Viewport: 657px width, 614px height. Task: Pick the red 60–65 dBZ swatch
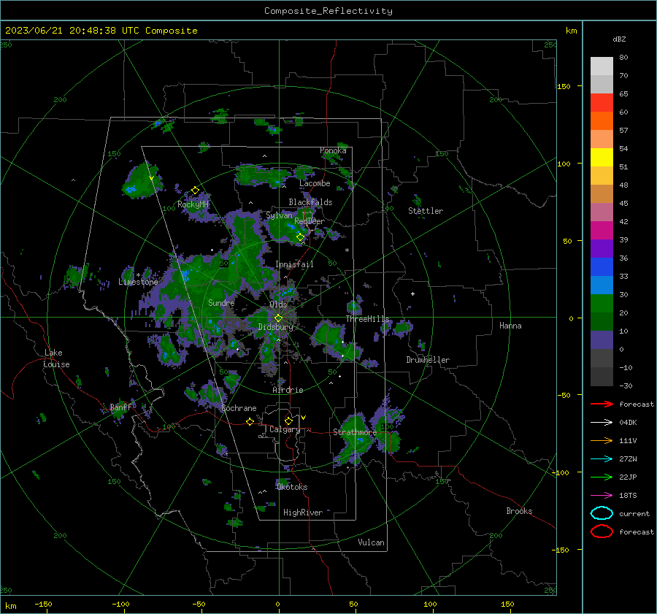tap(602, 103)
